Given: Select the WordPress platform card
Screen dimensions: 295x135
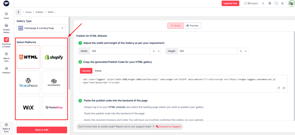Looking at the screenshot, I should [x=29, y=82].
